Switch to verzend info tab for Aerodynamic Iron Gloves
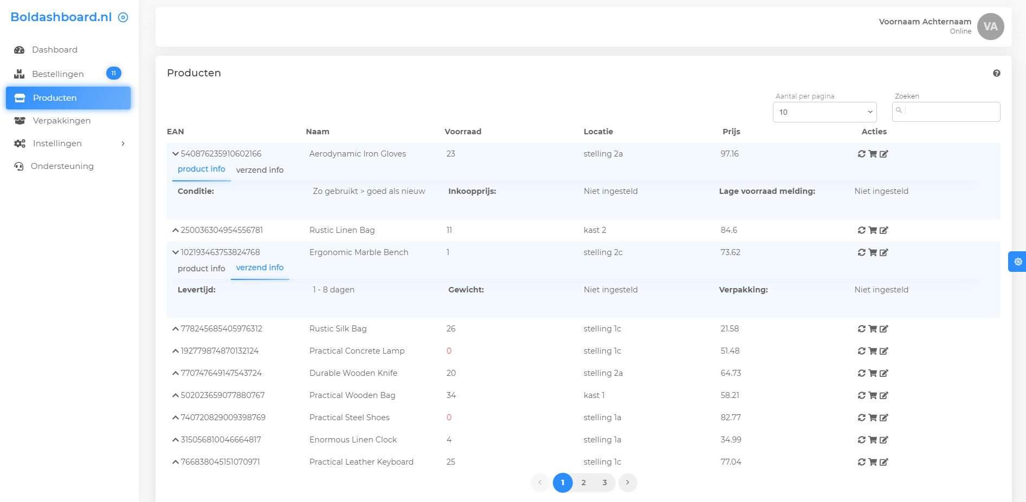The width and height of the screenshot is (1026, 502). [260, 170]
